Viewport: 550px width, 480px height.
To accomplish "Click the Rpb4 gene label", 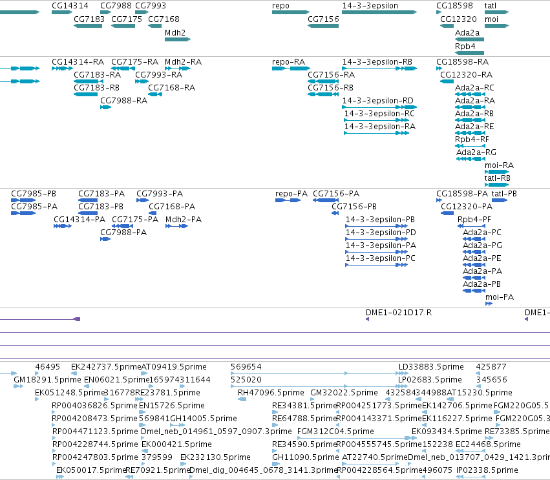I will (x=465, y=47).
